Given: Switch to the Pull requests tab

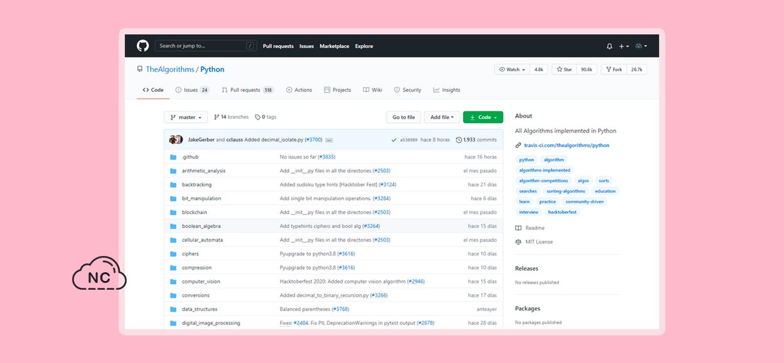Looking at the screenshot, I should 248,90.
